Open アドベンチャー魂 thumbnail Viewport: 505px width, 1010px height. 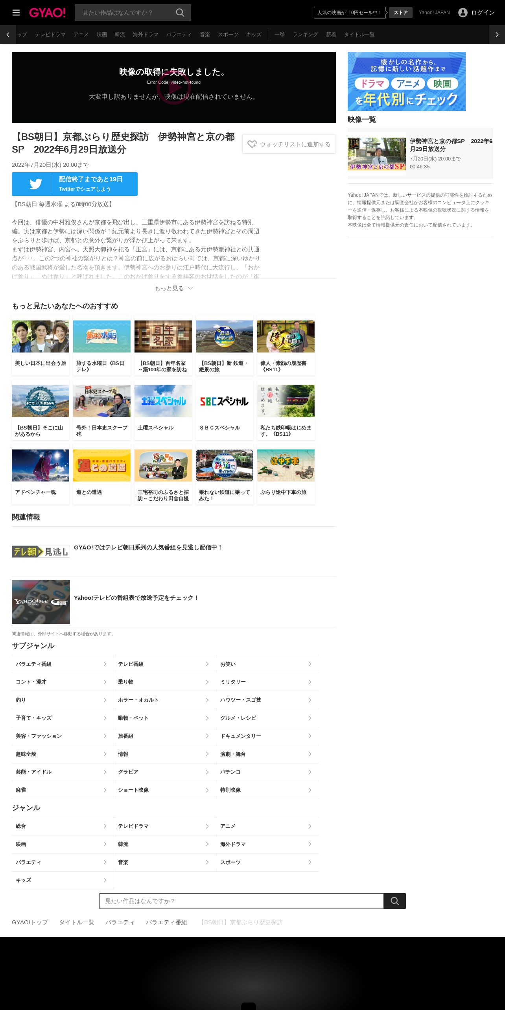pyautogui.click(x=41, y=465)
